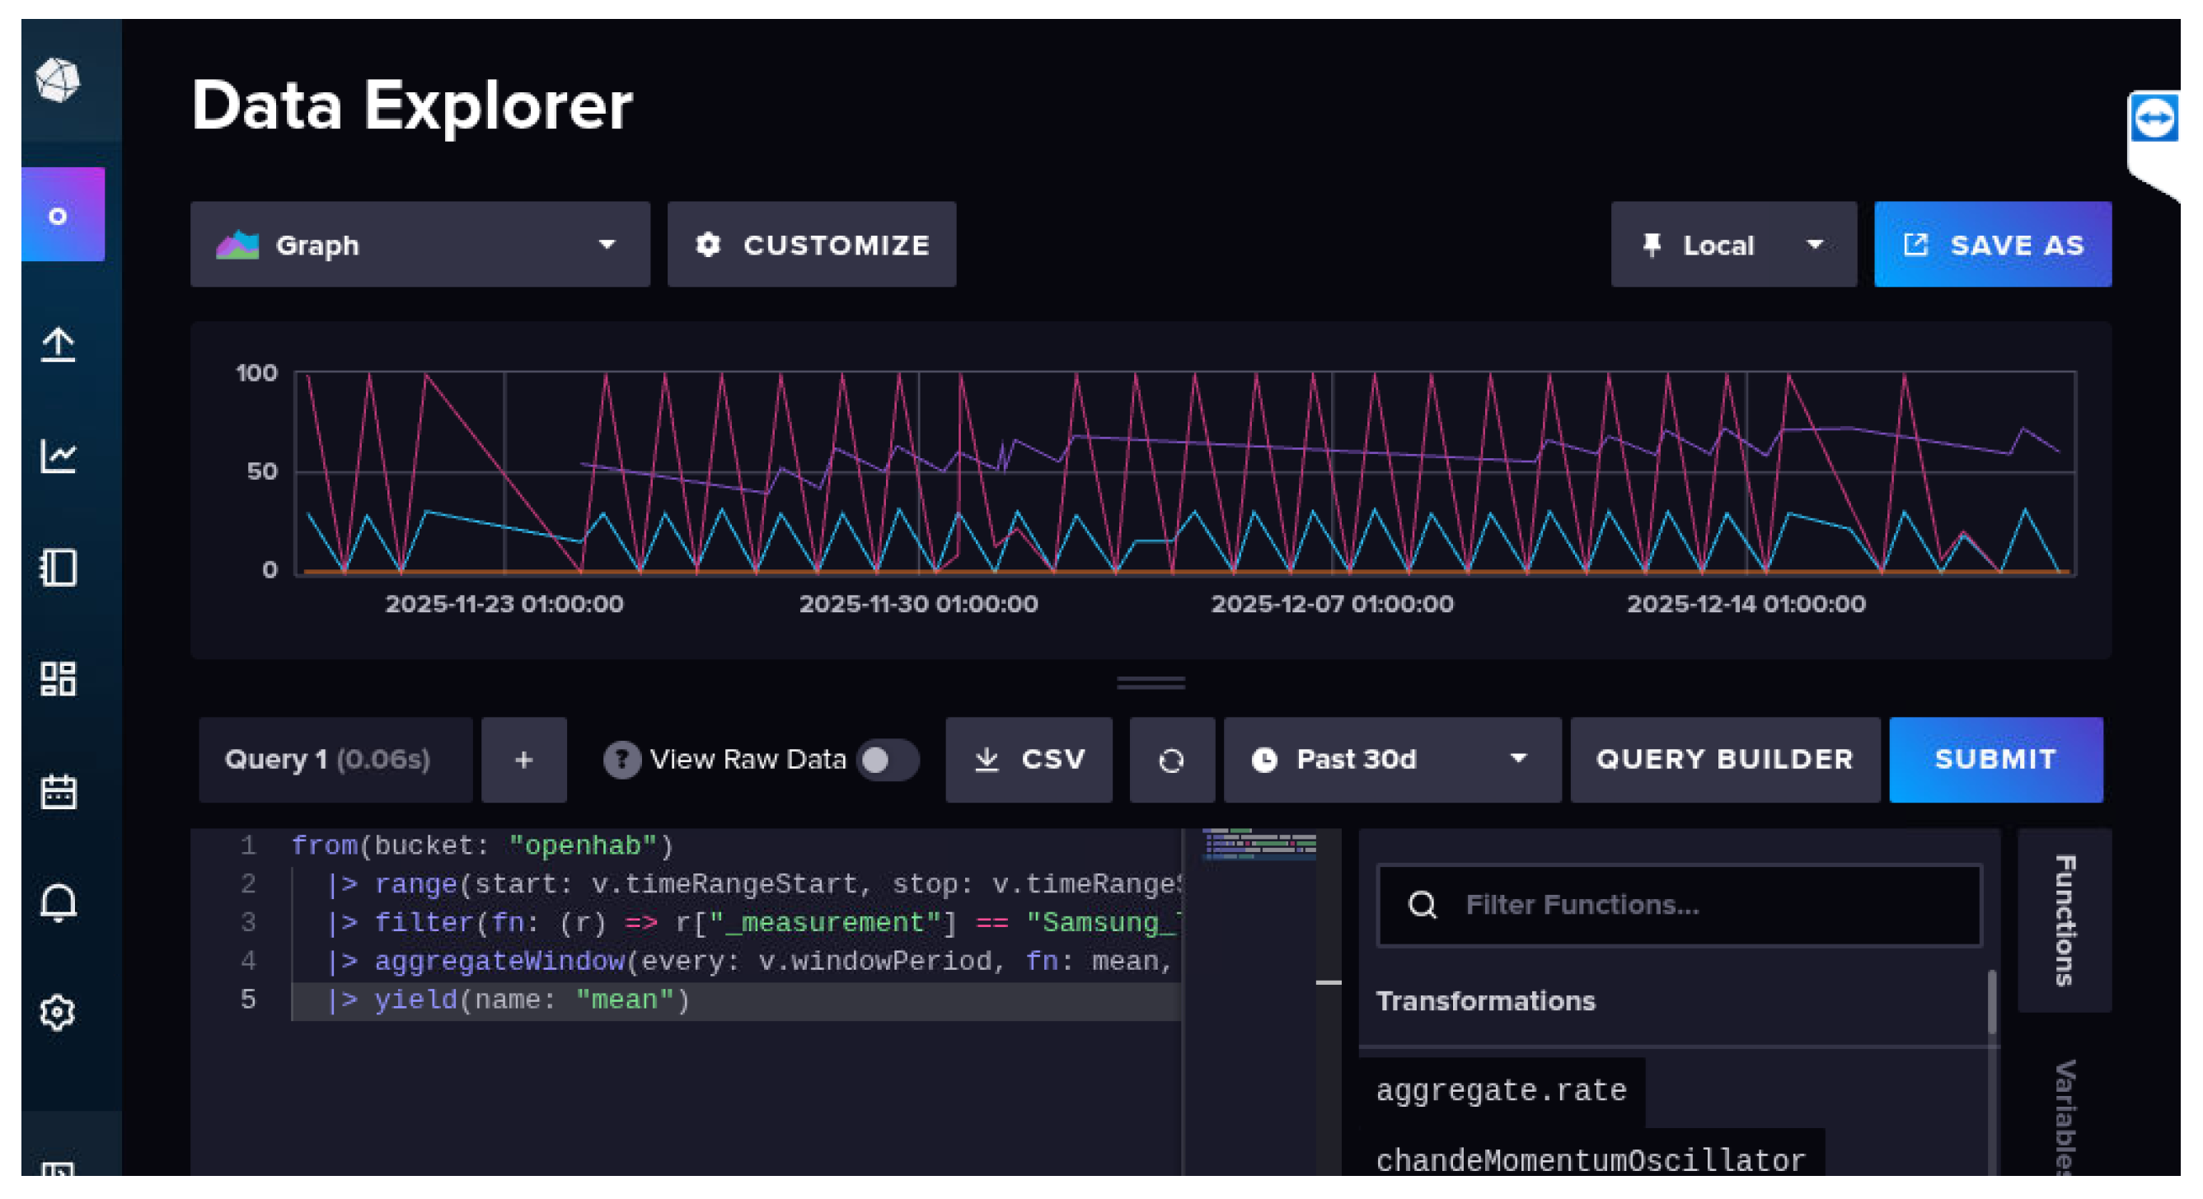Open Tasks calendar icon in sidebar
Viewport: 2203px width, 1199px height.
click(x=59, y=791)
